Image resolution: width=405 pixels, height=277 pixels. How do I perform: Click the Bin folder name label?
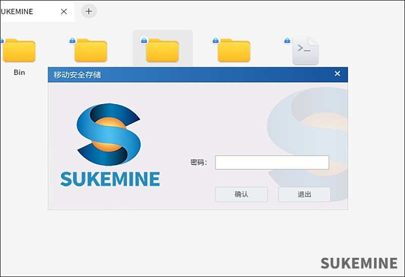click(19, 72)
